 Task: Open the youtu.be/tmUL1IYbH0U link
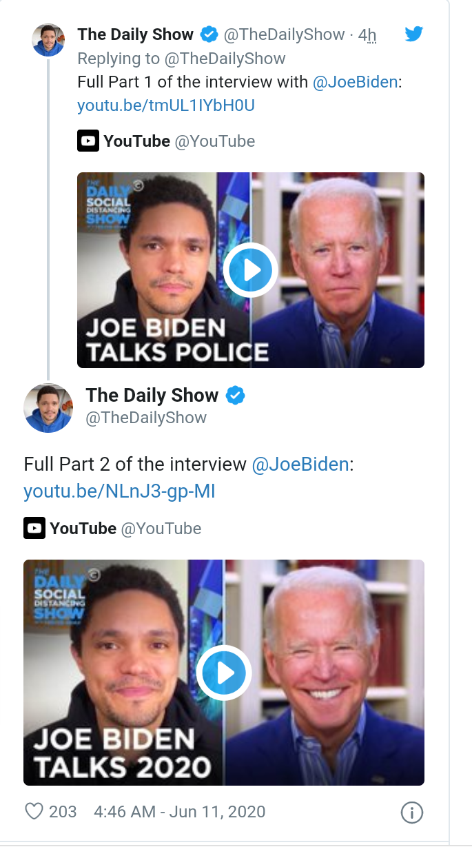(166, 105)
